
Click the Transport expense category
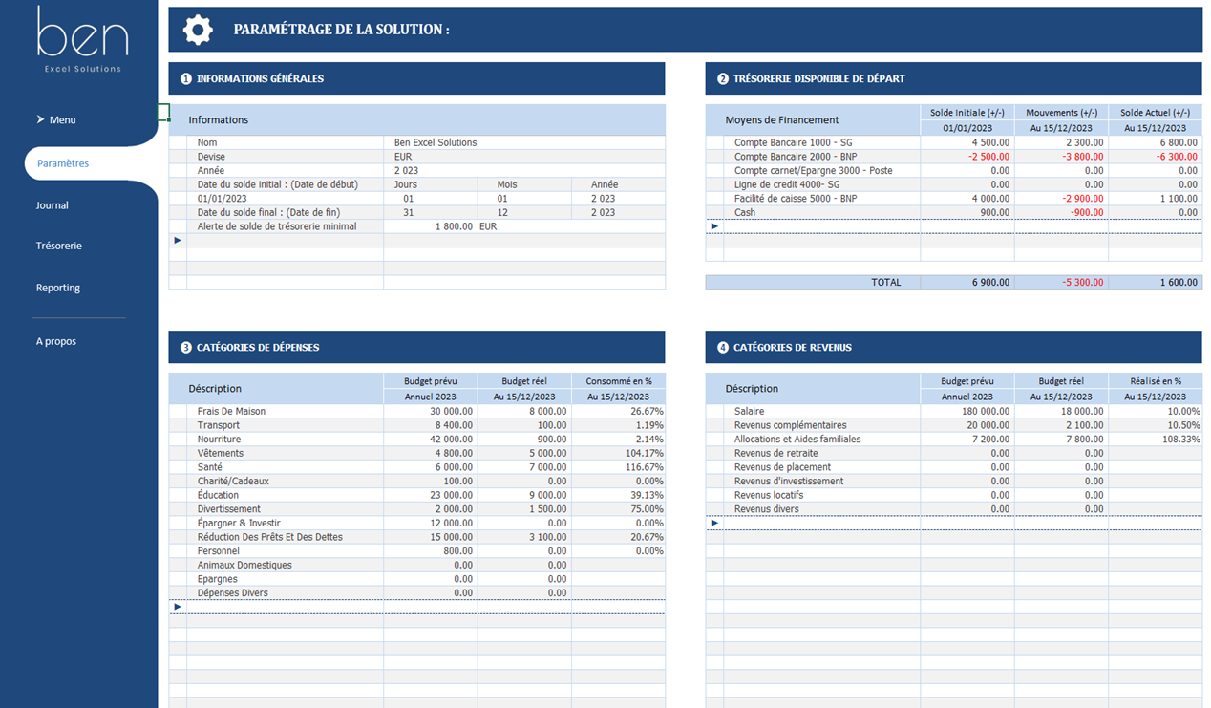219,425
